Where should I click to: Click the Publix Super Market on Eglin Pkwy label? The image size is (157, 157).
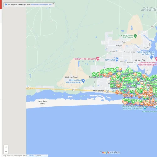[x=145, y=53]
